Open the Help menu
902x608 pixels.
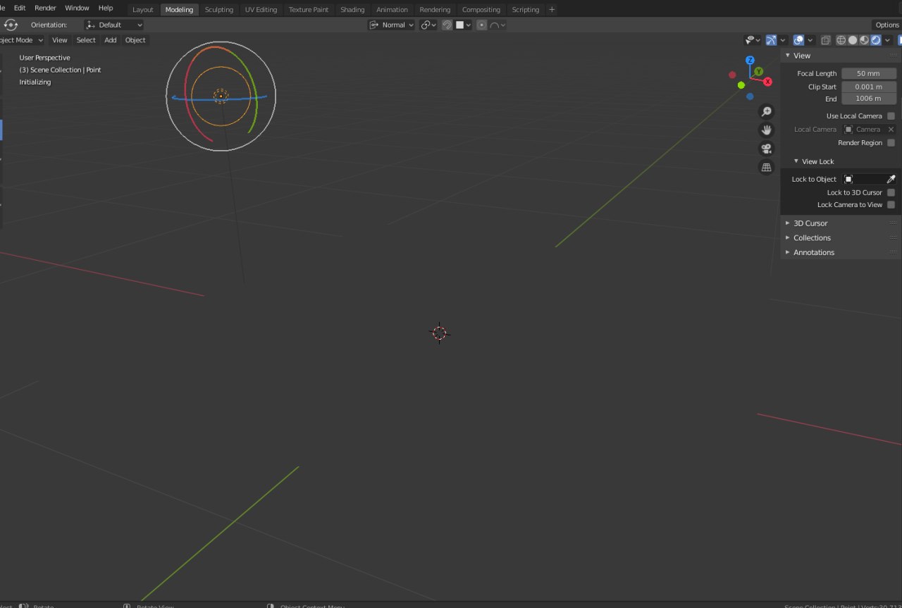106,8
